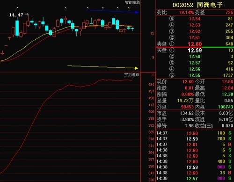Click the circled 5 icon beside sell price 12.64

tap(172, 19)
